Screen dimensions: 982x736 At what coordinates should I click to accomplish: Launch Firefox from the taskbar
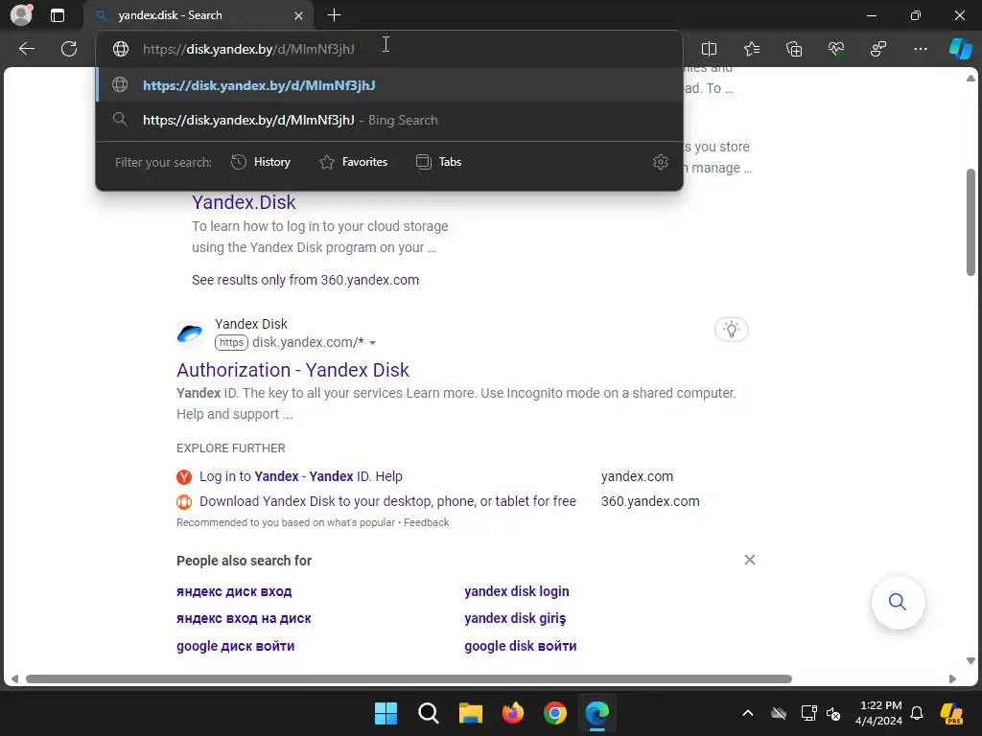pos(513,713)
